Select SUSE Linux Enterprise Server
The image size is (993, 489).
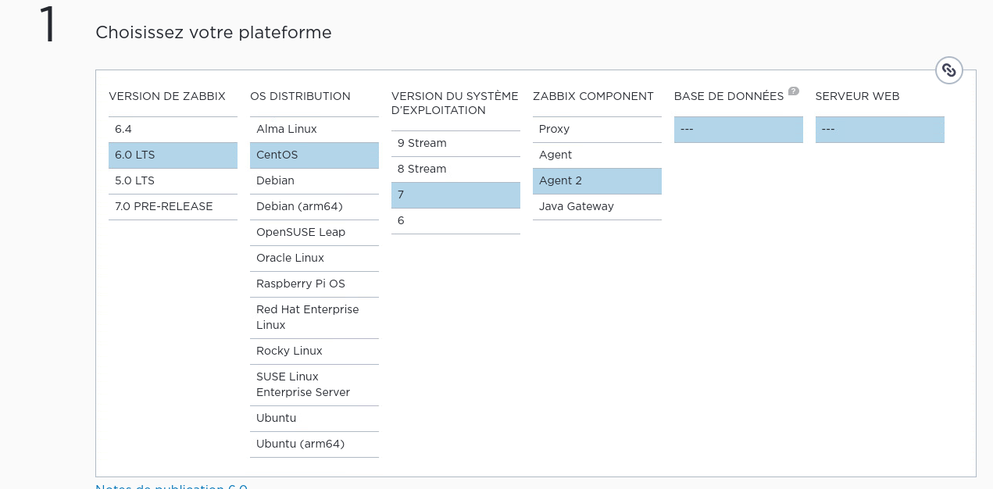pyautogui.click(x=314, y=384)
